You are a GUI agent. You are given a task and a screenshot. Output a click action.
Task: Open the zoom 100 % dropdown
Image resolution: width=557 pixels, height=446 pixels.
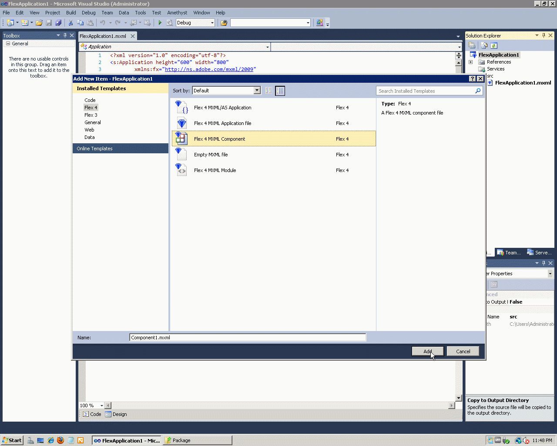102,405
